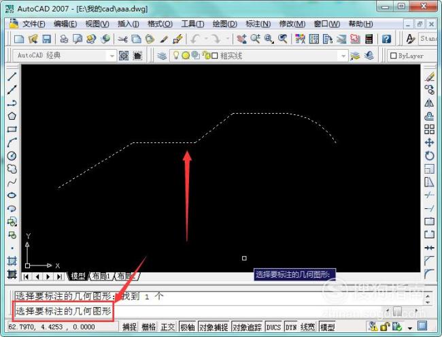Go to last layout tab arrow
The image size is (442, 337).
(59, 276)
